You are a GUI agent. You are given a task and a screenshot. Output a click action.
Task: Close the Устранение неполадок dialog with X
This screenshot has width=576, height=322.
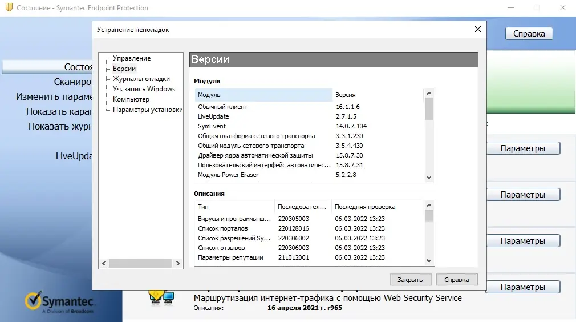coord(477,29)
